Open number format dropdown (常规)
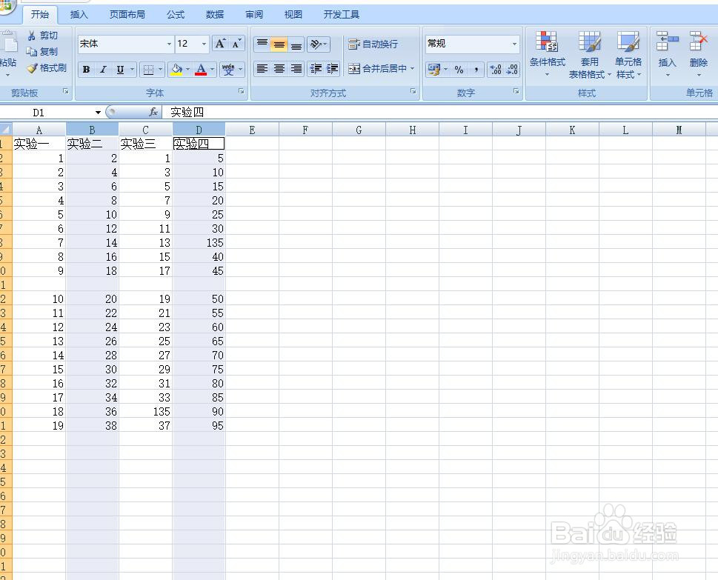Image resolution: width=718 pixels, height=580 pixels. 514,44
